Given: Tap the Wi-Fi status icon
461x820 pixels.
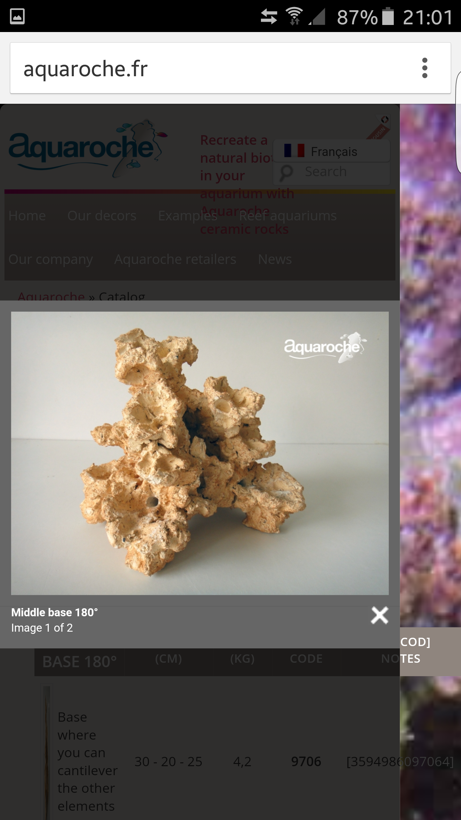Looking at the screenshot, I should (294, 16).
